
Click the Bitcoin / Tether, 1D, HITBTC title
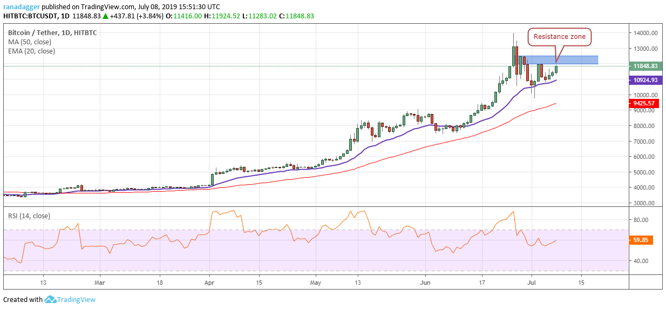click(x=52, y=32)
